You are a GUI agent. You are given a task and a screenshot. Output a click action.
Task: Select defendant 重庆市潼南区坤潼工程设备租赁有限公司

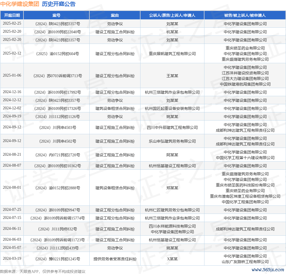pyautogui.click(x=245, y=196)
